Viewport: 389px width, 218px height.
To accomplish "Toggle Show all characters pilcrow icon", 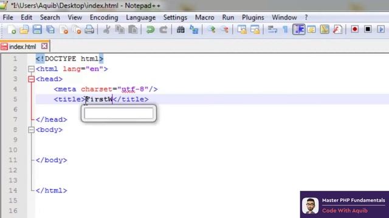I will [285, 30].
